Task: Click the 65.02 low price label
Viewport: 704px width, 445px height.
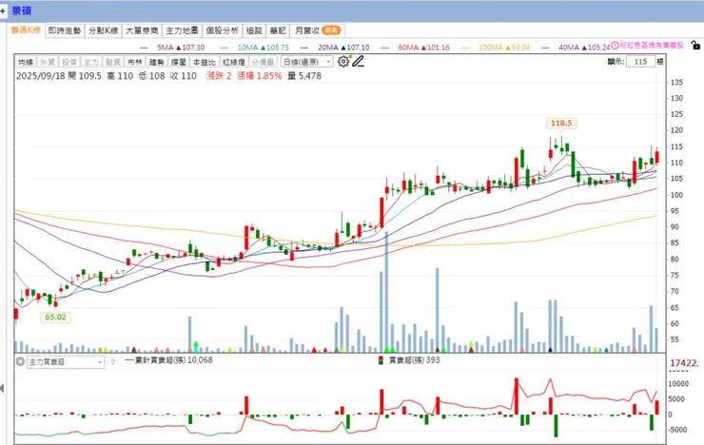Action: pos(55,317)
